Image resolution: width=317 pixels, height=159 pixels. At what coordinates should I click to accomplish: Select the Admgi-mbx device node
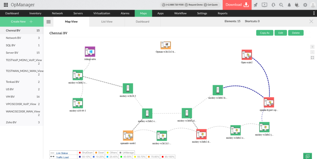coord(90,52)
